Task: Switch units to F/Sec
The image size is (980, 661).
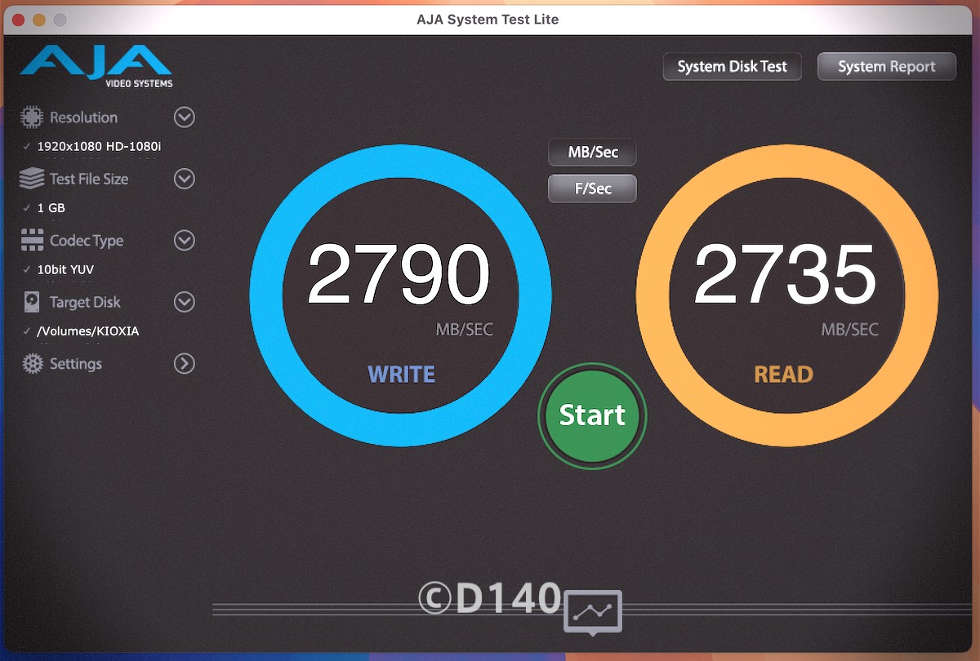Action: pos(592,189)
